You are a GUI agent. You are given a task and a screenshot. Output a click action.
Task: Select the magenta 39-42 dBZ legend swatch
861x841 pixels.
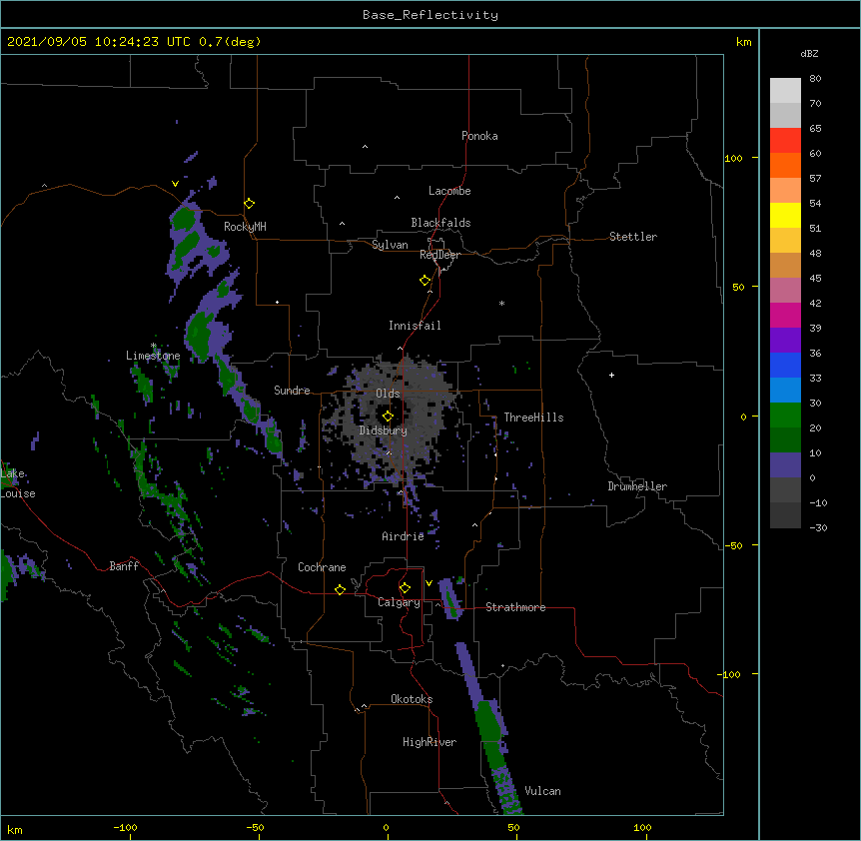tap(785, 315)
